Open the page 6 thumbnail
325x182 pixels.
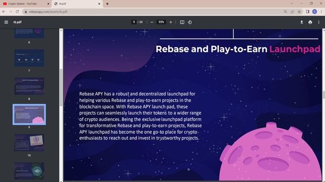tap(29, 33)
